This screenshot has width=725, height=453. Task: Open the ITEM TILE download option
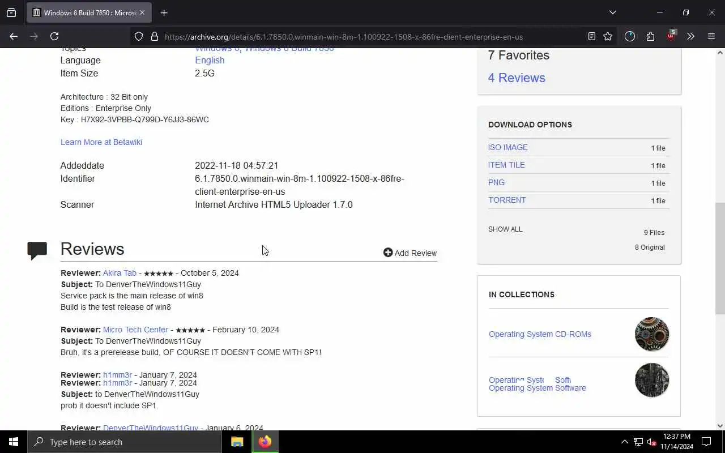[506, 165]
